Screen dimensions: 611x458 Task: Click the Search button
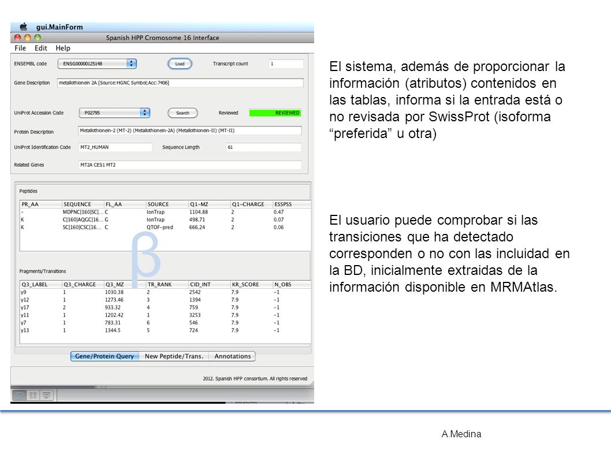coord(182,113)
